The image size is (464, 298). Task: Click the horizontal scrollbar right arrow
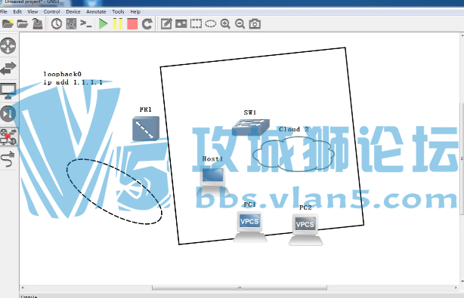[x=456, y=287]
